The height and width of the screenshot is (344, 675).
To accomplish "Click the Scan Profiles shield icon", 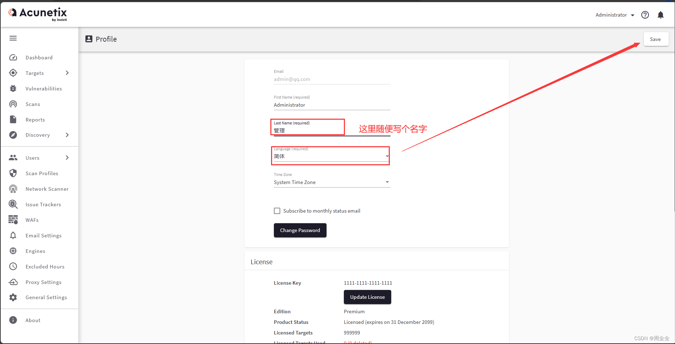I will 13,173.
